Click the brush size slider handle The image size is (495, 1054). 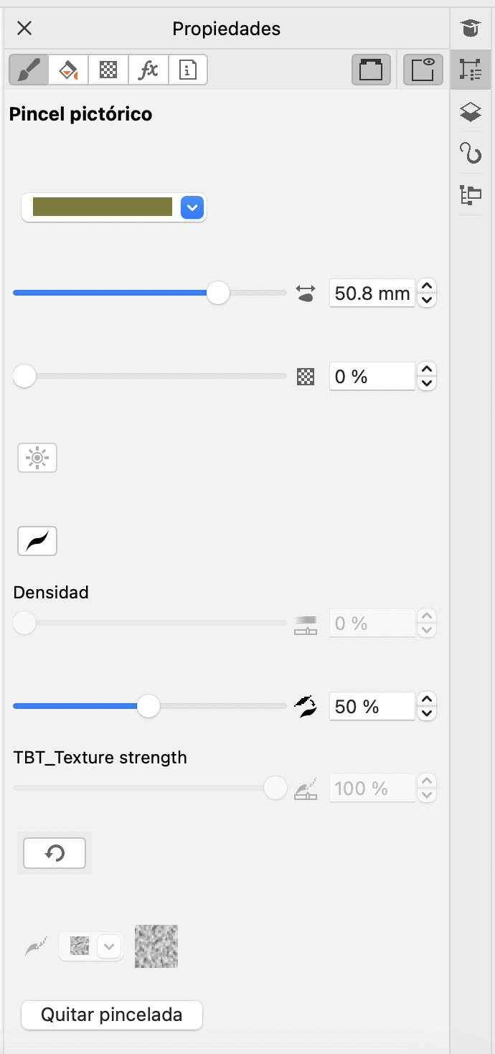pyautogui.click(x=218, y=293)
